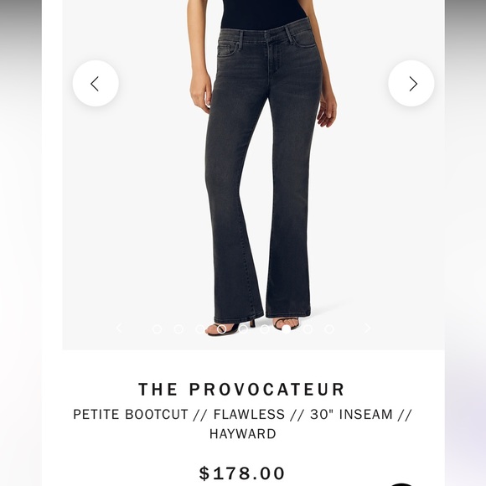Click small left chevron beside carousel dots
This screenshot has height=486, width=486.
tap(119, 328)
